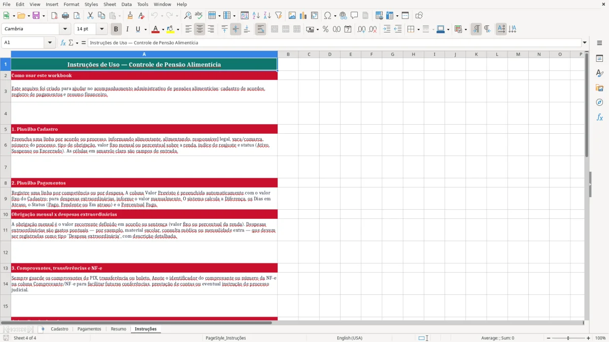The width and height of the screenshot is (609, 342).
Task: Toggle Wrap Text
Action: point(261,29)
